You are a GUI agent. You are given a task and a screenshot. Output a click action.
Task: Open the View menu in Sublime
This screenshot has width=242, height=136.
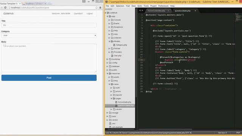[x=133, y=6]
